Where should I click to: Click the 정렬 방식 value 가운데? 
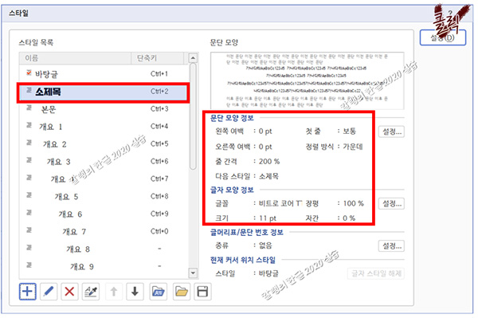point(353,147)
